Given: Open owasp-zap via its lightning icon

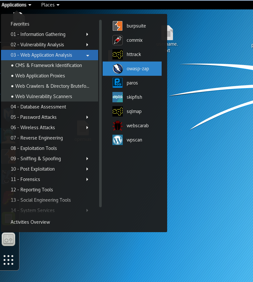Looking at the screenshot, I should click(x=118, y=69).
